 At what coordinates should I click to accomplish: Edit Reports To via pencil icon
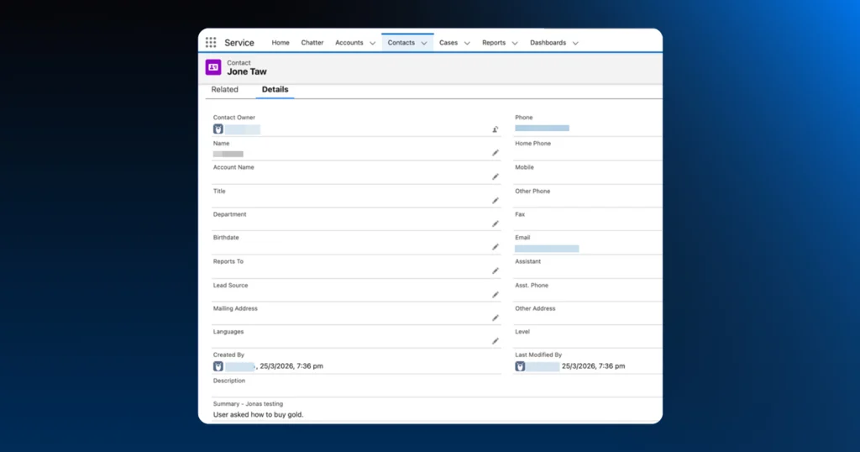click(496, 271)
